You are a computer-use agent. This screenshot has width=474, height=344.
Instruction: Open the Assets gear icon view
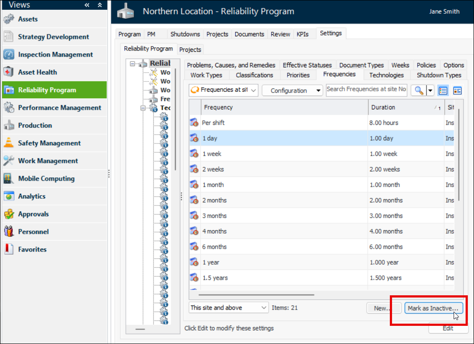pyautogui.click(x=9, y=19)
